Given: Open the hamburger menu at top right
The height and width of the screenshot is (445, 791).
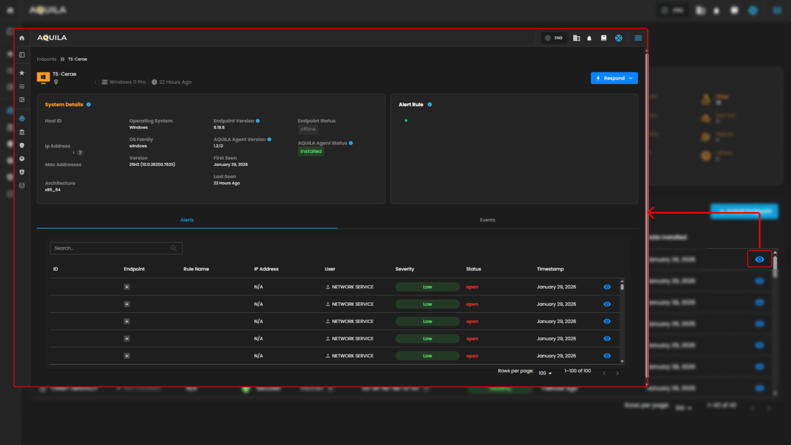Looking at the screenshot, I should pos(638,38).
